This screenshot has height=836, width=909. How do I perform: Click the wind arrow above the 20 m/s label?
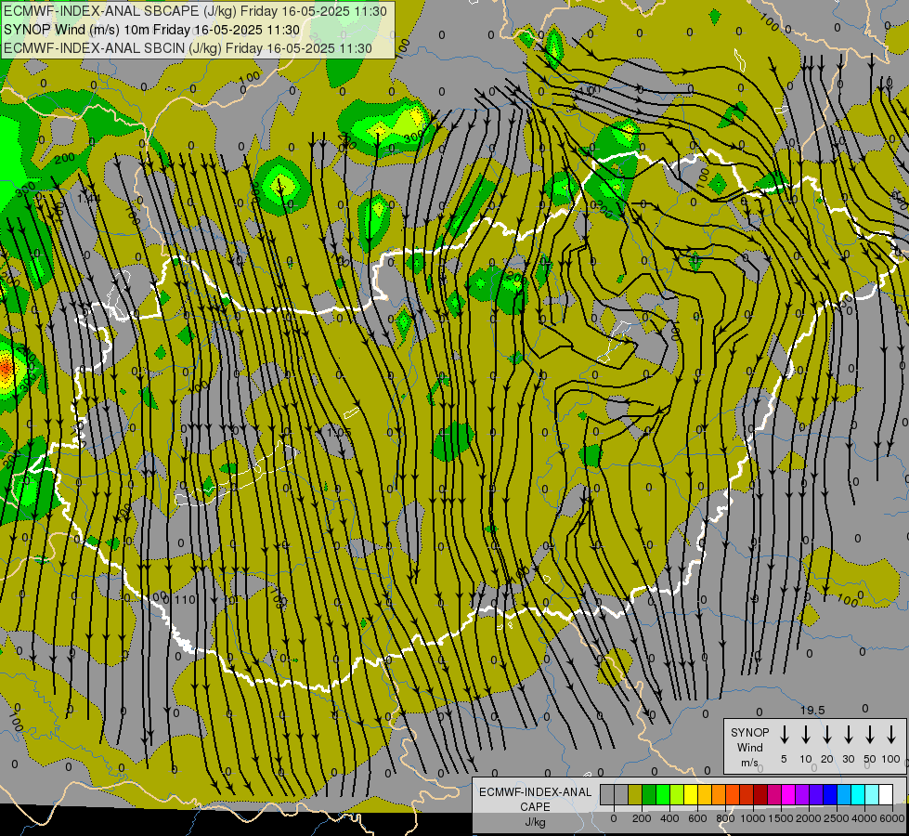click(x=826, y=735)
